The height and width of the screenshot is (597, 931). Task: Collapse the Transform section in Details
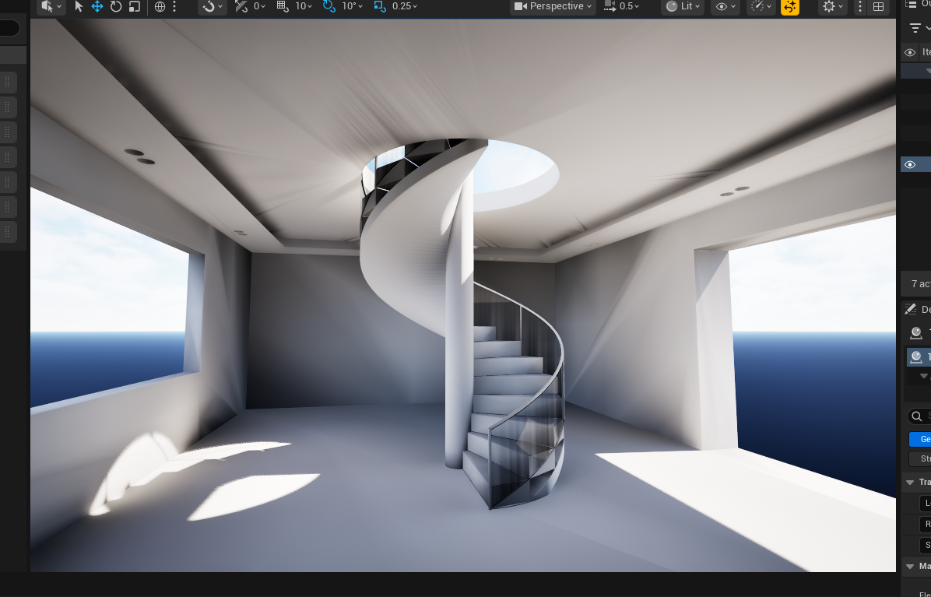(910, 482)
